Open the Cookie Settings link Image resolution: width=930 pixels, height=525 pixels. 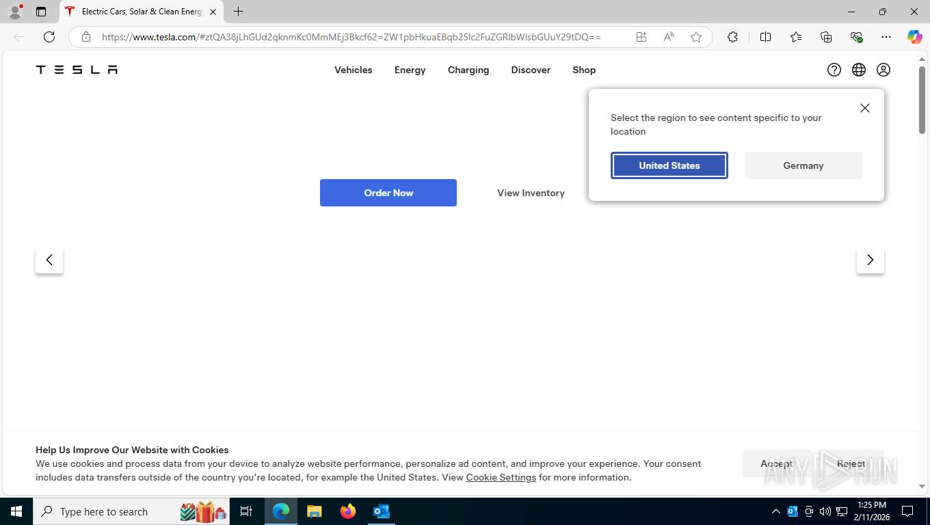(x=501, y=477)
